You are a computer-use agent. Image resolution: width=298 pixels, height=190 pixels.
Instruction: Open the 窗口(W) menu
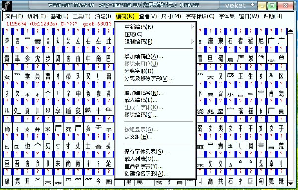pyautogui.click(x=249, y=16)
